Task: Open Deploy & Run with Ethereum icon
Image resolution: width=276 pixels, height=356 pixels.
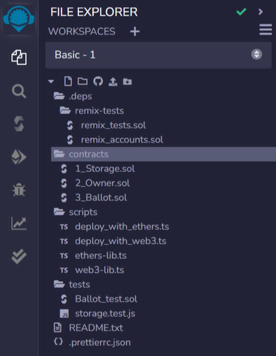Action: point(19,158)
